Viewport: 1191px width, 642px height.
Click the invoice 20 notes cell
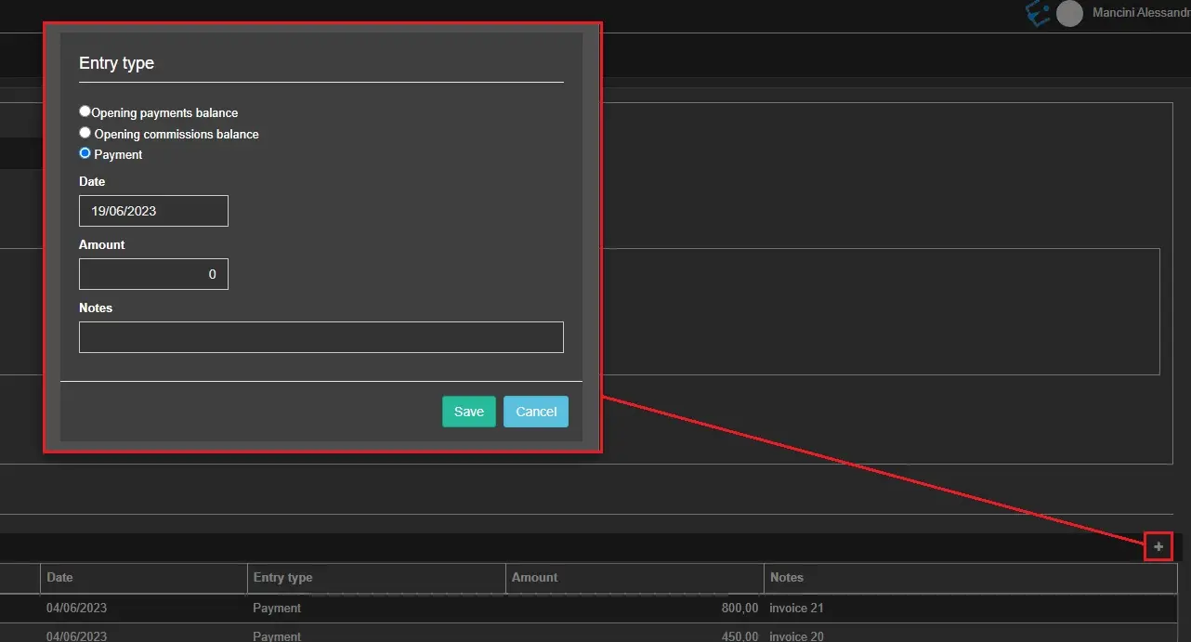(x=797, y=635)
